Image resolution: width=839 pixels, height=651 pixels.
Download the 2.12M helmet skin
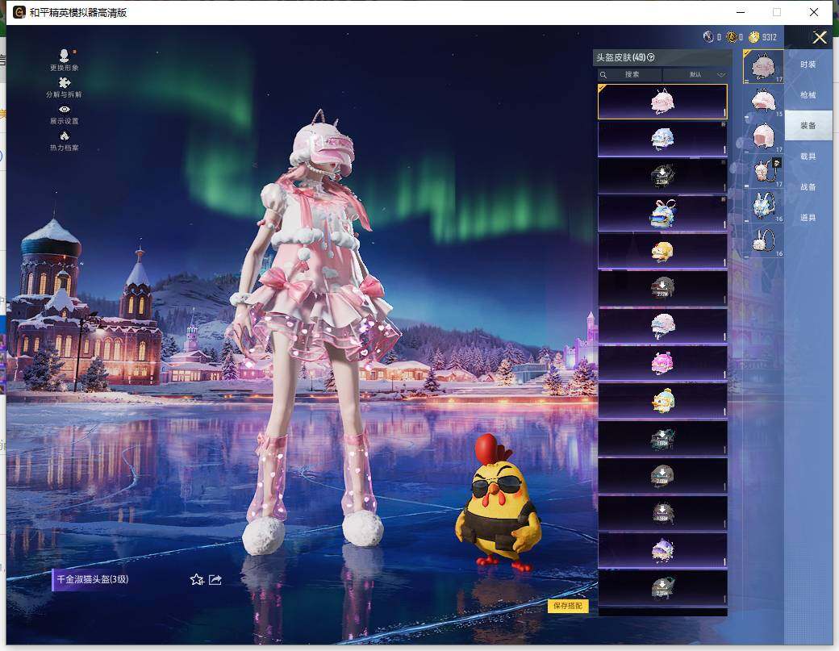(662, 288)
